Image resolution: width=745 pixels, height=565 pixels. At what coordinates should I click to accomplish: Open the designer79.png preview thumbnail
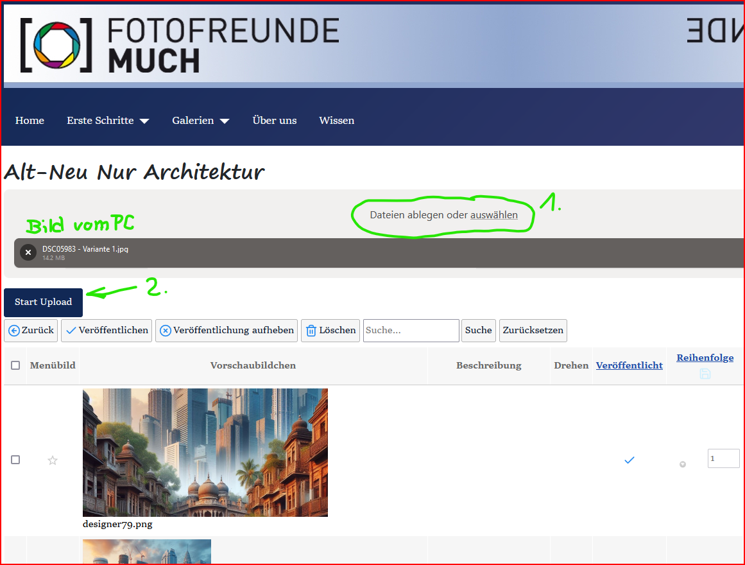coord(205,452)
